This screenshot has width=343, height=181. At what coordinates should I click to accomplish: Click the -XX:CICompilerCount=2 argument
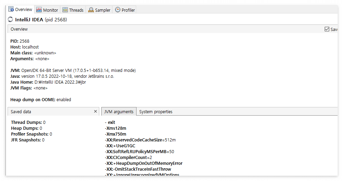tap(128, 157)
